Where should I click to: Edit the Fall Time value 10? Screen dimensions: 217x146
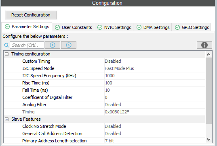tap(107, 90)
